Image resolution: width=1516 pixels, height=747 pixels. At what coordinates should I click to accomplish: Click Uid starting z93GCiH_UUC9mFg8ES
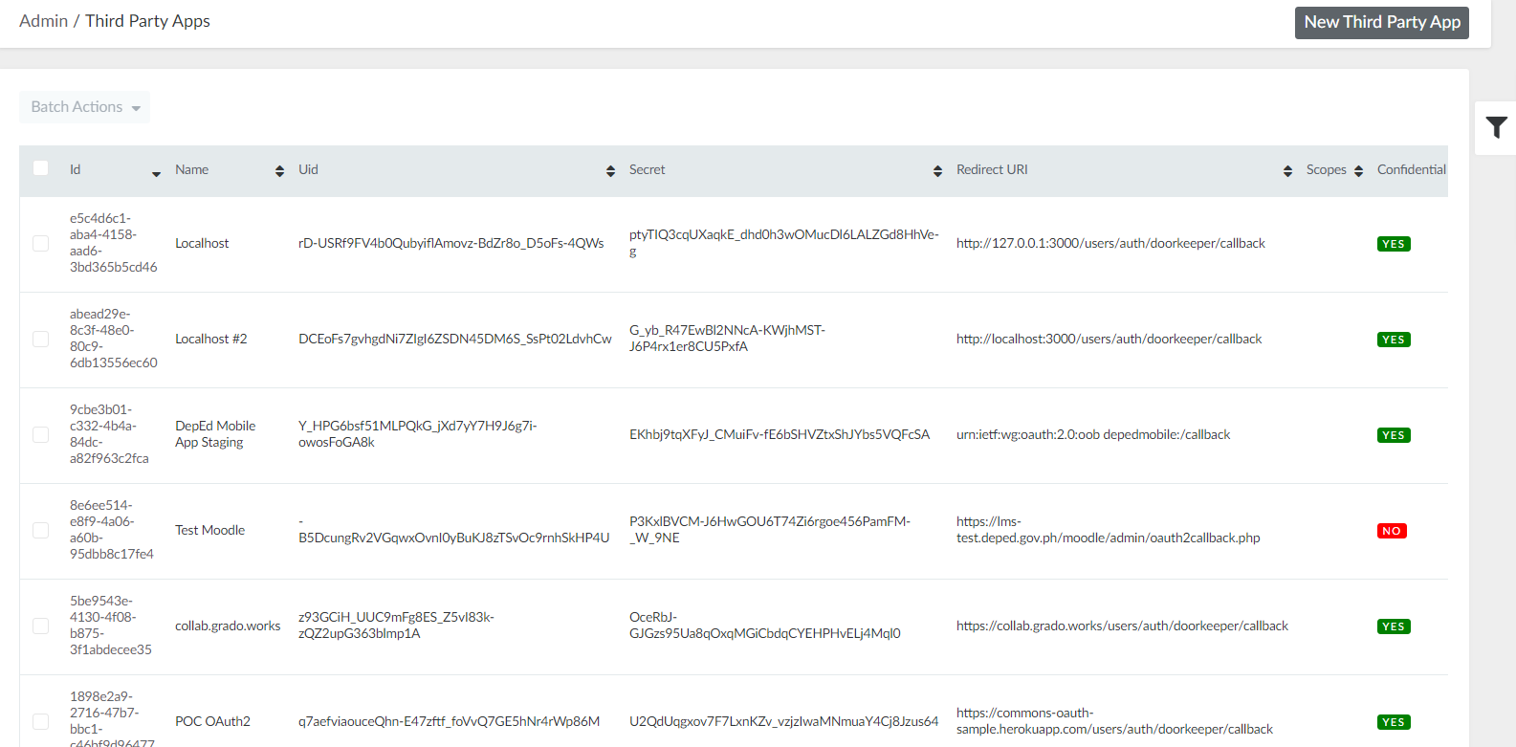pos(396,626)
